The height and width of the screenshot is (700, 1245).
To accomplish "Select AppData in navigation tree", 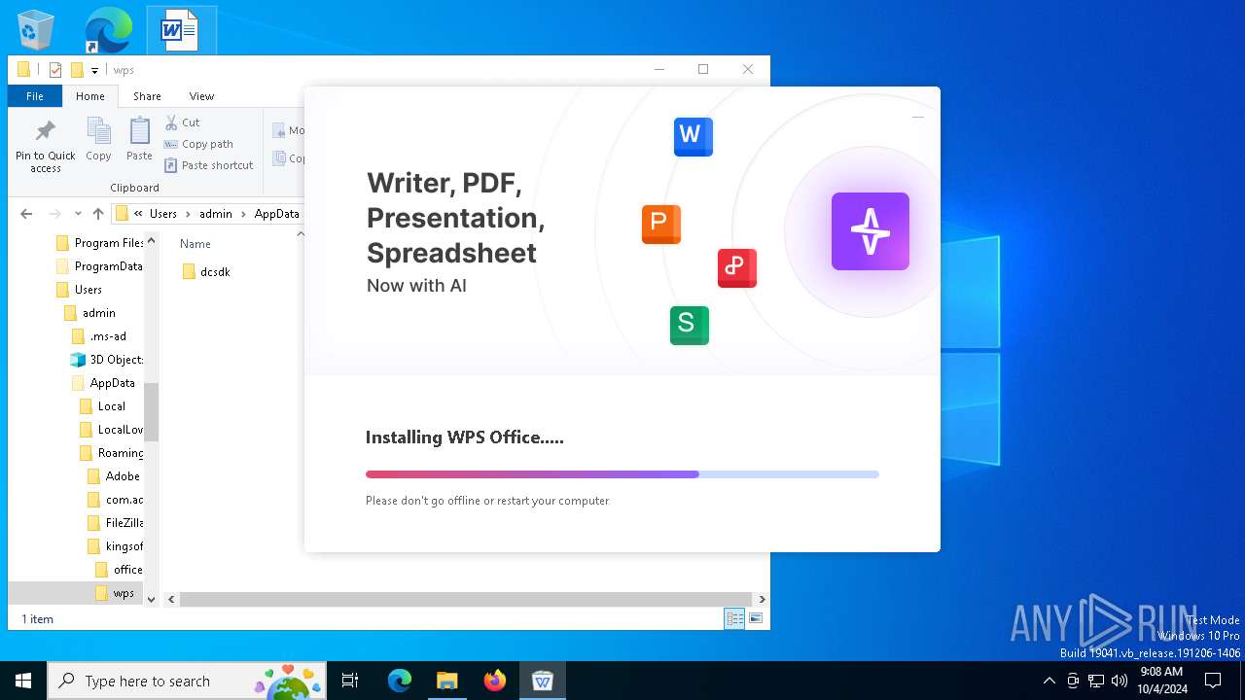I will [103, 383].
